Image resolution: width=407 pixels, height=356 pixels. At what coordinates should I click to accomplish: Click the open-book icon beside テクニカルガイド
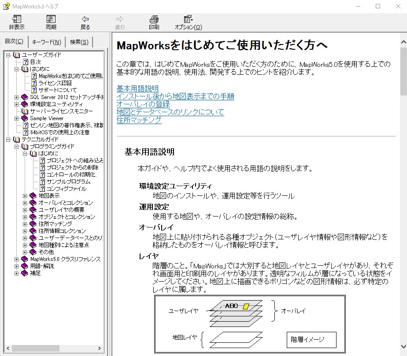coord(17,139)
